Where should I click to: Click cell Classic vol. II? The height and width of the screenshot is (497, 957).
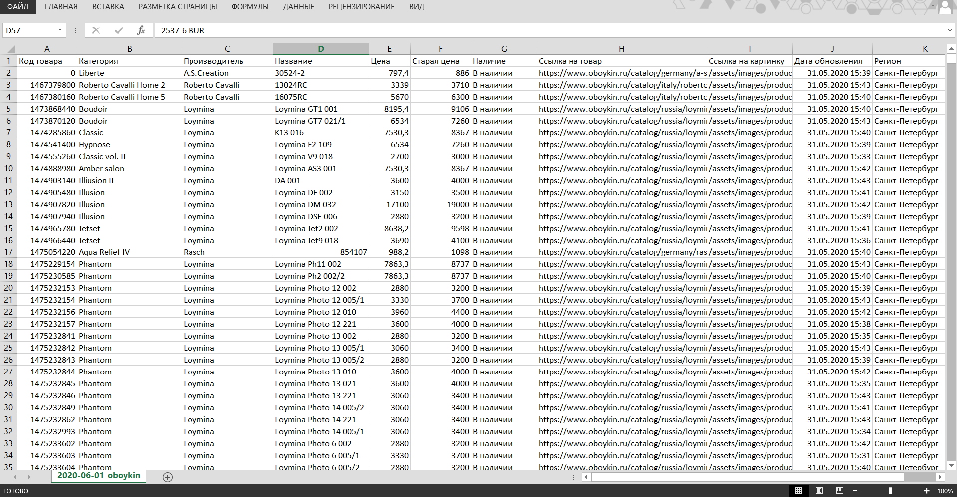tap(129, 156)
